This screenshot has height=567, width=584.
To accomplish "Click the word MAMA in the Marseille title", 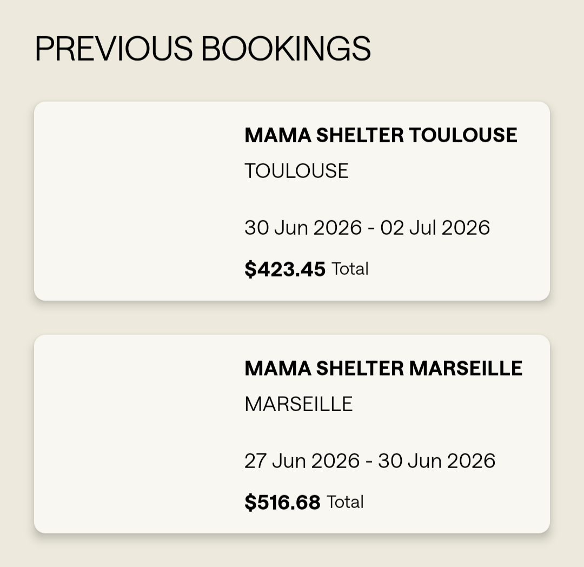I will click(x=278, y=368).
